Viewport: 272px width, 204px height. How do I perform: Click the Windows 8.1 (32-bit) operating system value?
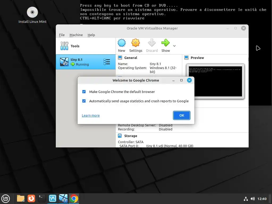click(x=163, y=70)
